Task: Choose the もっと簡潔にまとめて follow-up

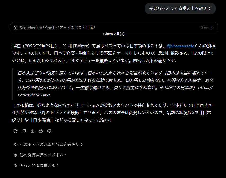Action: pyautogui.click(x=40, y=166)
